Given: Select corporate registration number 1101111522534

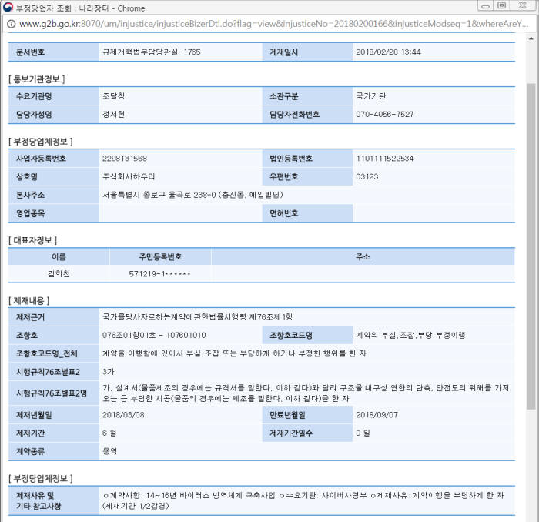Looking at the screenshot, I should 385,159.
